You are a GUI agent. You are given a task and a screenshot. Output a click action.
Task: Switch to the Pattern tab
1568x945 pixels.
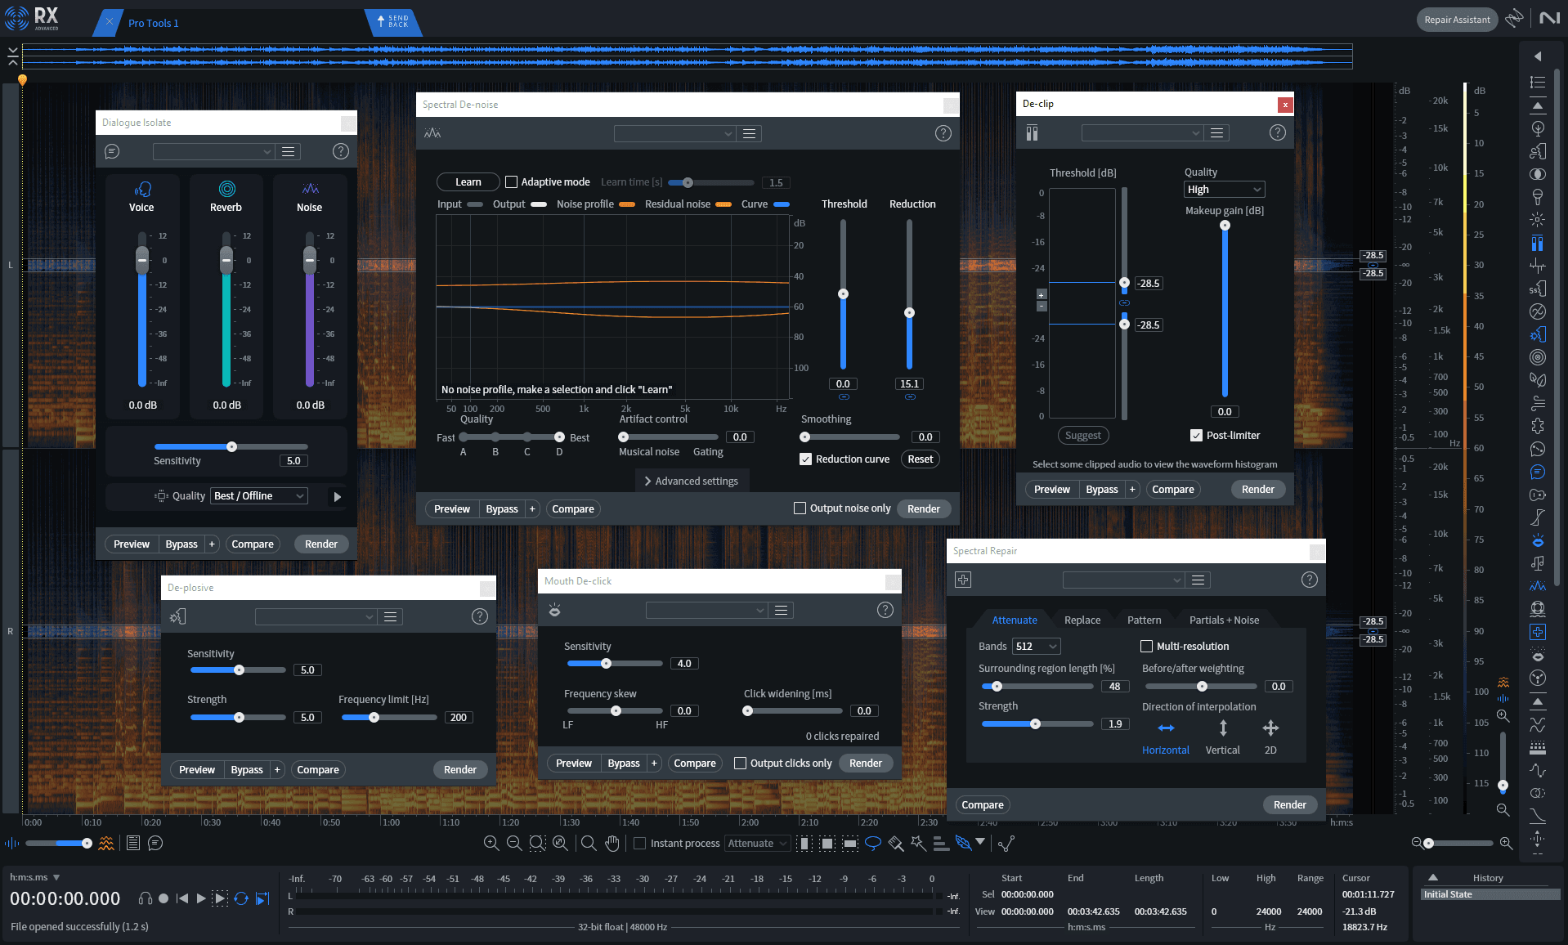1145,620
